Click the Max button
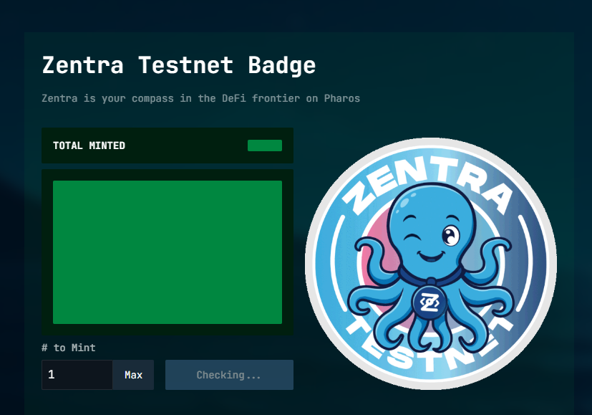This screenshot has width=592, height=415. 133,375
